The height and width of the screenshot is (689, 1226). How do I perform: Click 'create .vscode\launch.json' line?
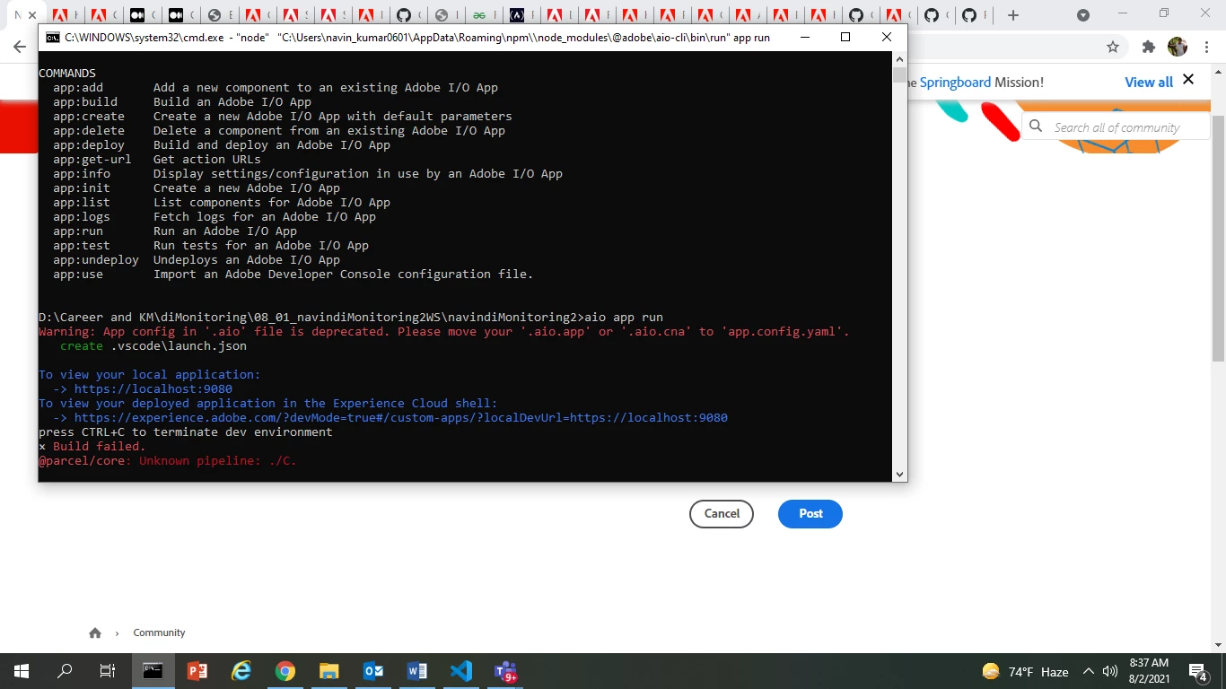(x=153, y=346)
